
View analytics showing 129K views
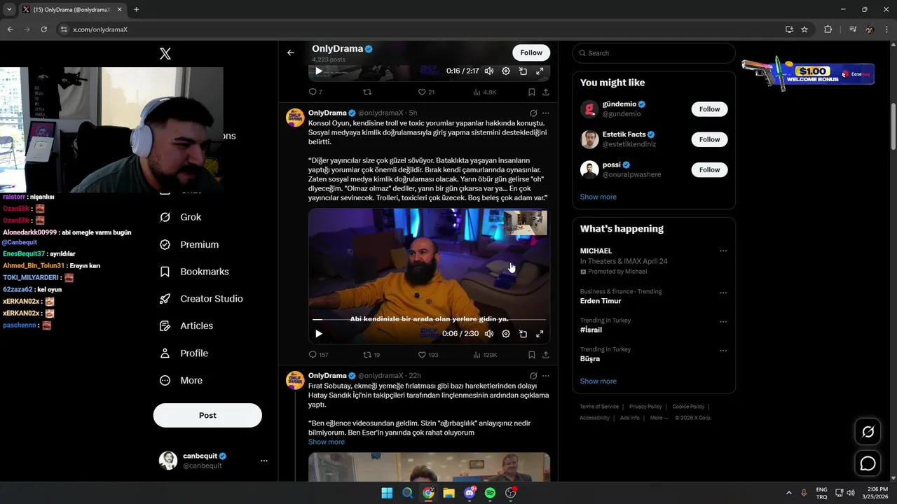485,355
